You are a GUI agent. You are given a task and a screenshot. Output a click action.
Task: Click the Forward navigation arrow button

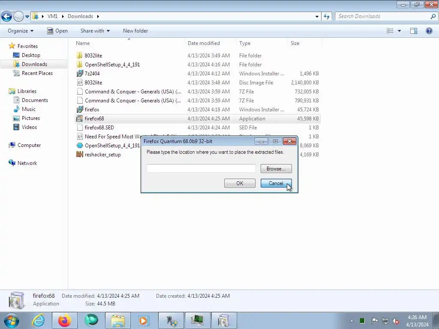click(x=18, y=16)
